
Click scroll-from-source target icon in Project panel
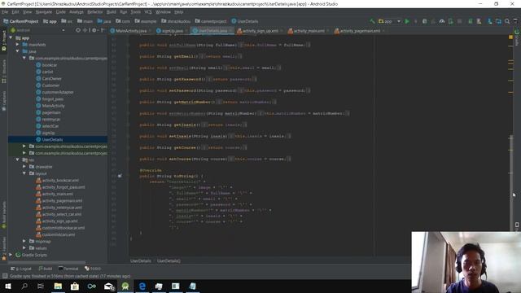(78, 30)
